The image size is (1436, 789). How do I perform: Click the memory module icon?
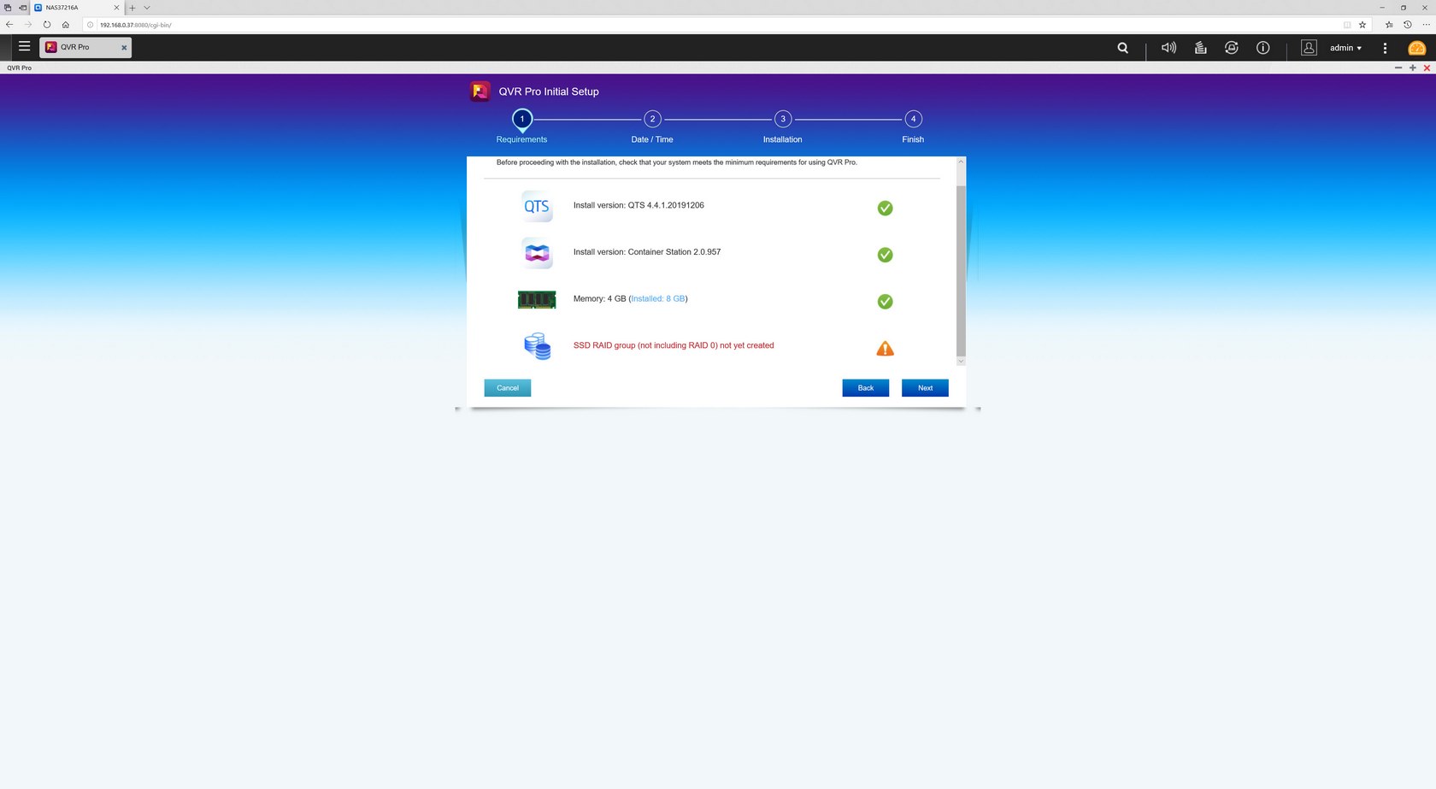point(537,299)
